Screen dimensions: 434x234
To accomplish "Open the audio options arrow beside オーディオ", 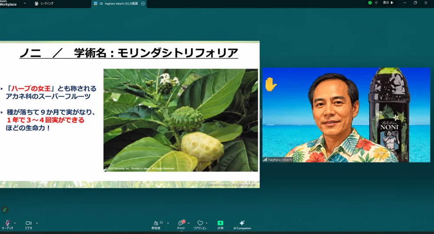I will (x=15, y=223).
